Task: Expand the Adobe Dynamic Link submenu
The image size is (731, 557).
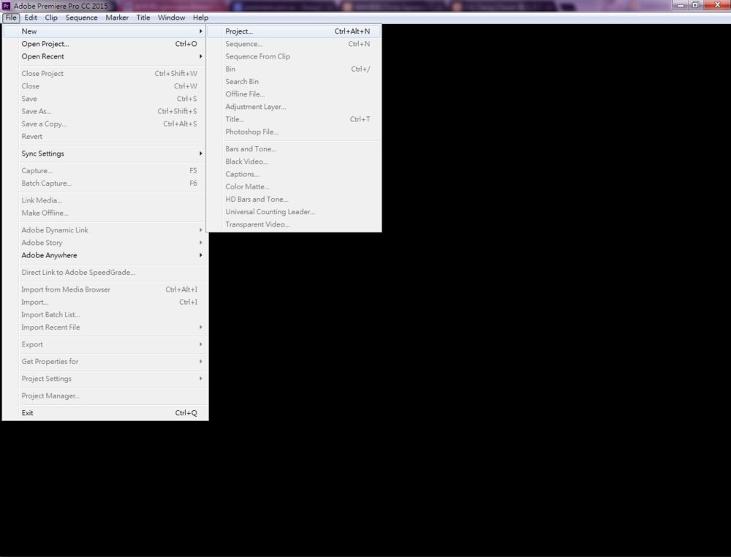Action: (105, 230)
